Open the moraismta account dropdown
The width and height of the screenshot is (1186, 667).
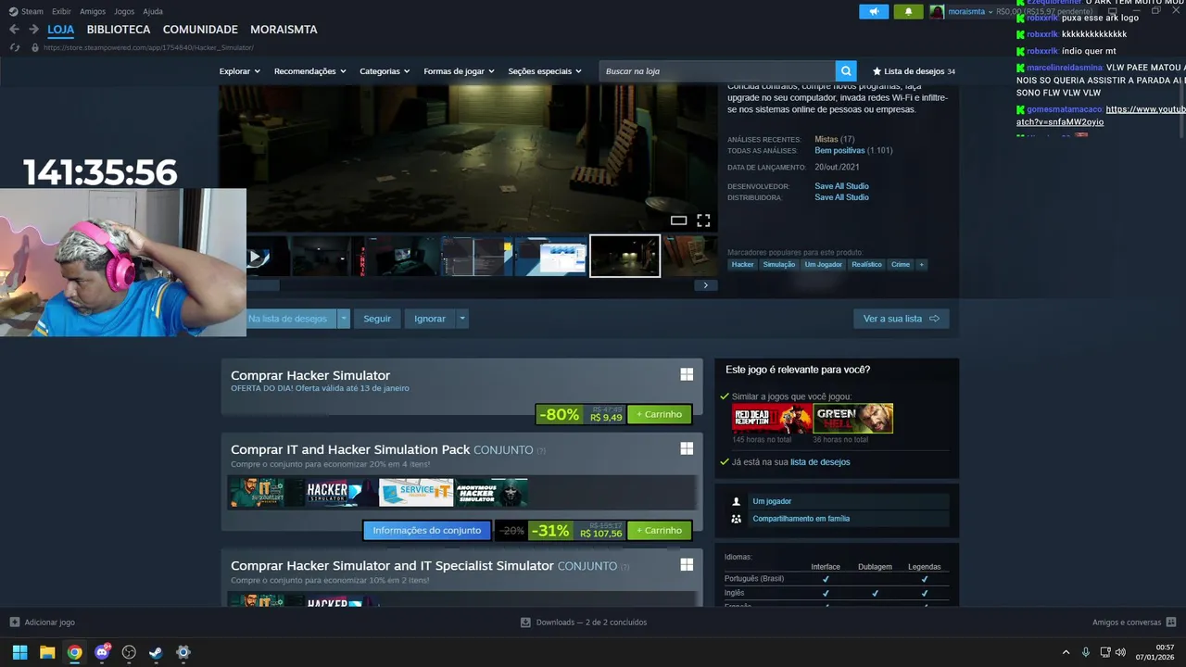[x=970, y=12]
